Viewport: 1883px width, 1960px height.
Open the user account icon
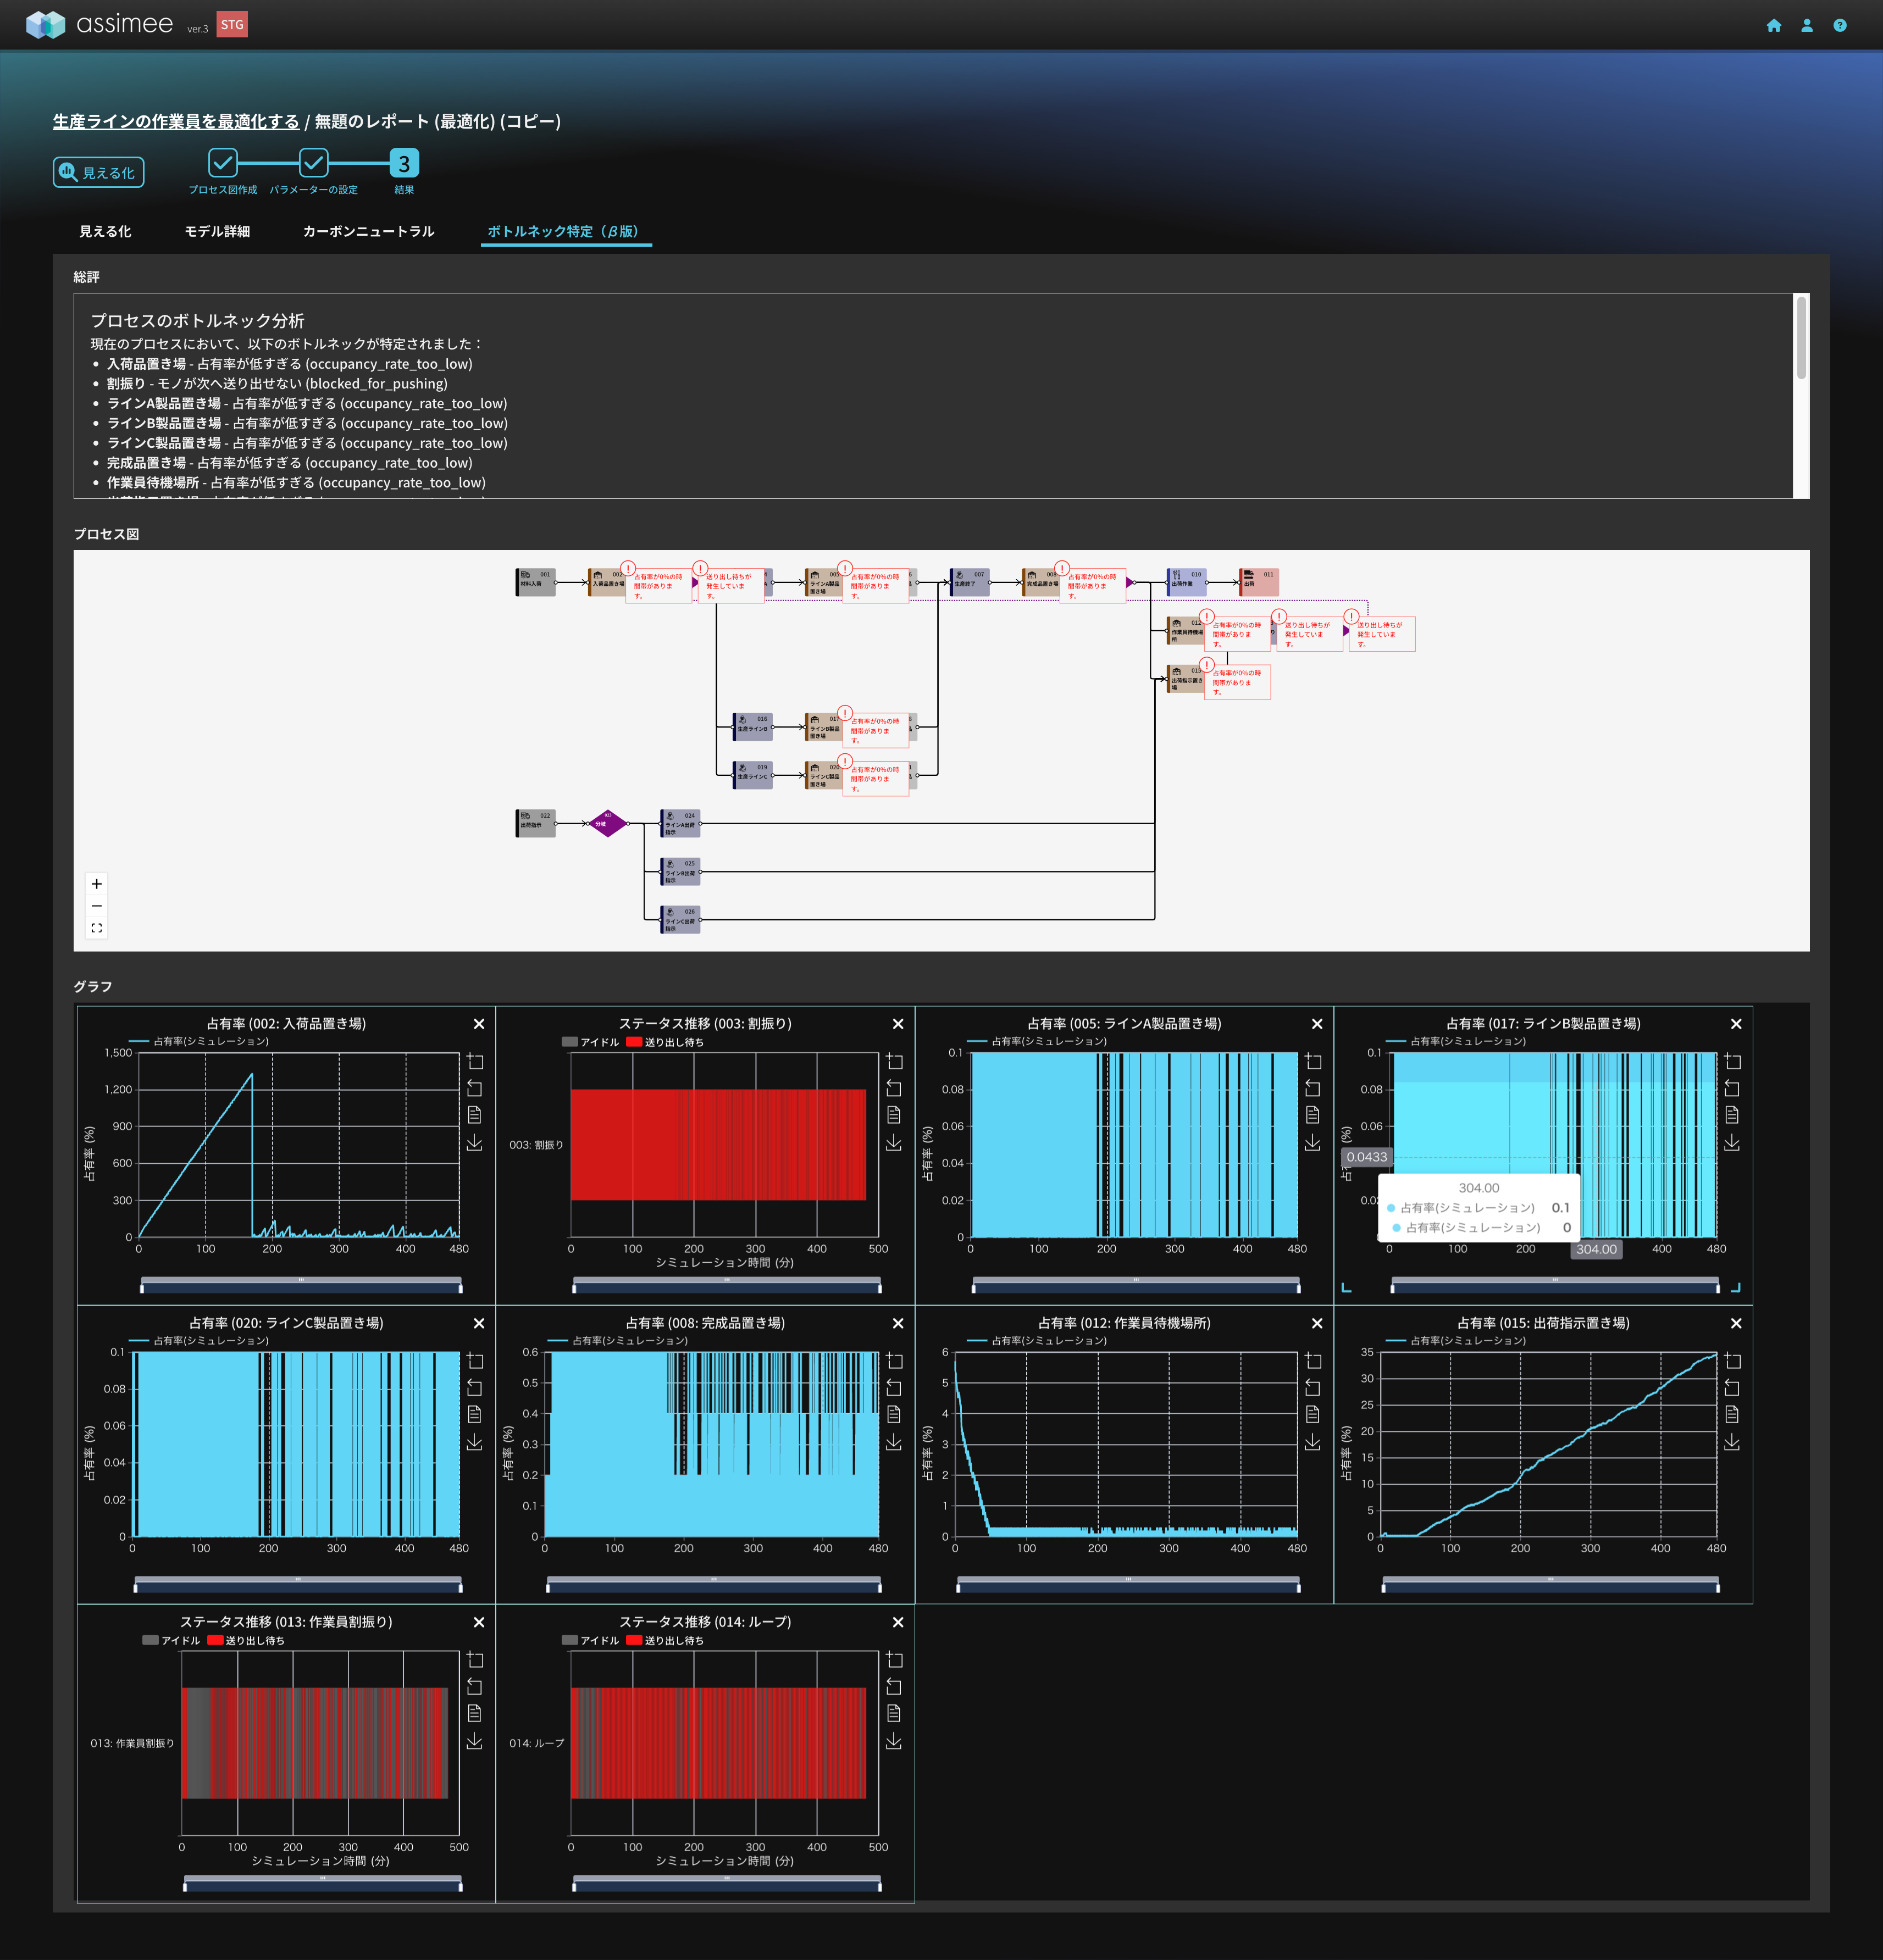pos(1806,26)
